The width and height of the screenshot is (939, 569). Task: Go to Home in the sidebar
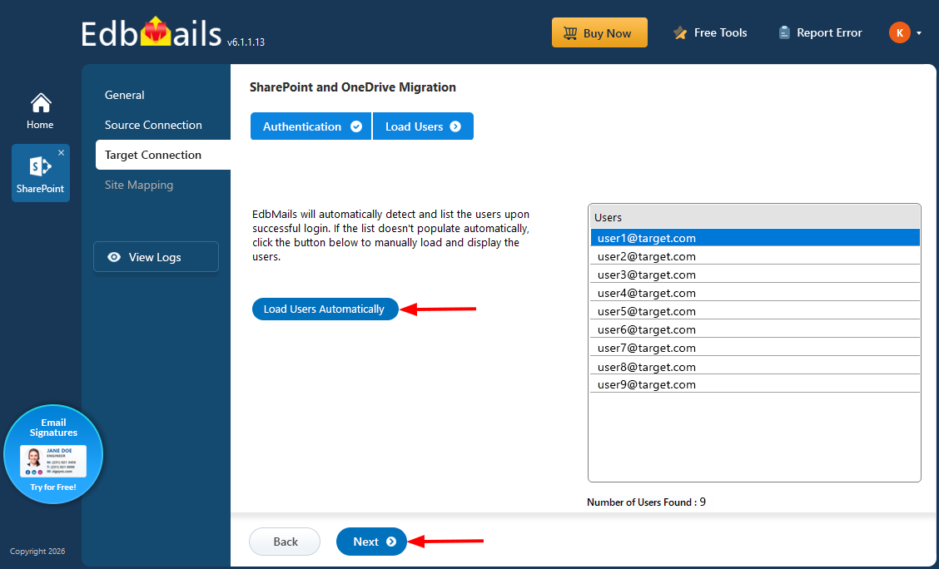40,111
